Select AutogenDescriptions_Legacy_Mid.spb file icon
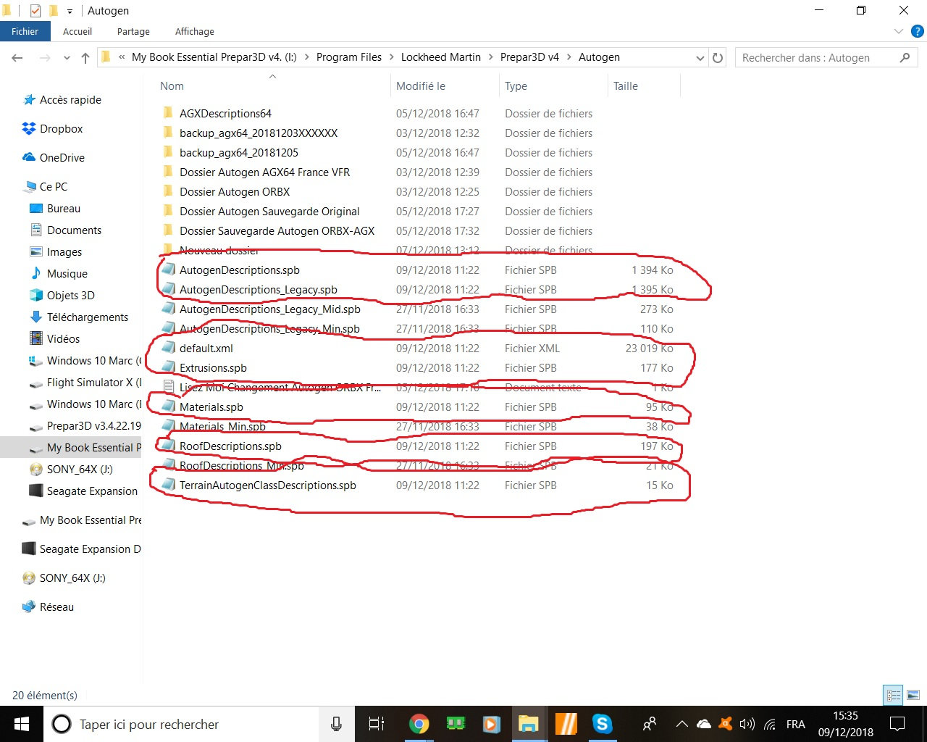This screenshot has height=742, width=927. pyautogui.click(x=168, y=309)
